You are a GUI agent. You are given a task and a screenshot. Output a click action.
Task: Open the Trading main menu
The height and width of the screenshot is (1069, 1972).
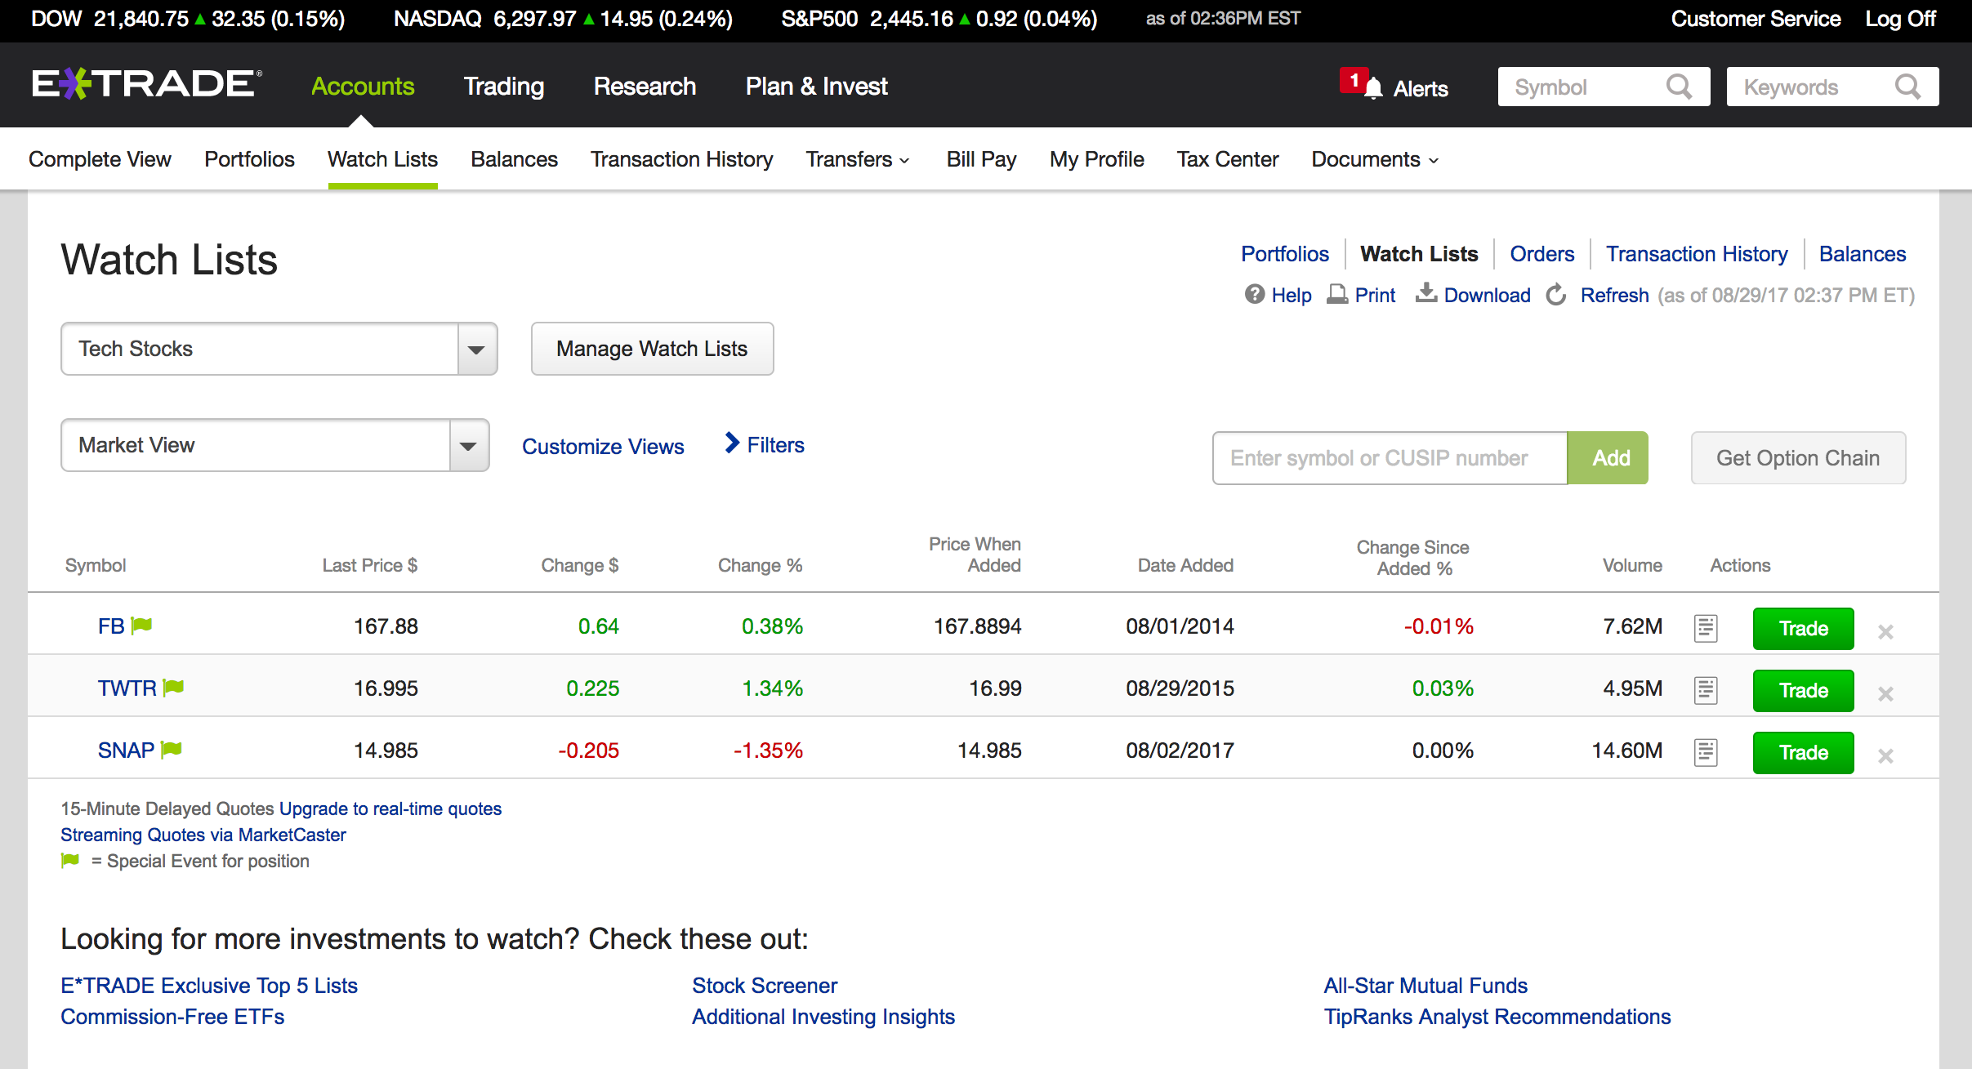pyautogui.click(x=503, y=86)
